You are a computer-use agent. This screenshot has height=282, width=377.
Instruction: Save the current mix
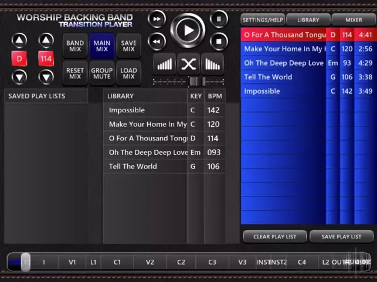128,46
